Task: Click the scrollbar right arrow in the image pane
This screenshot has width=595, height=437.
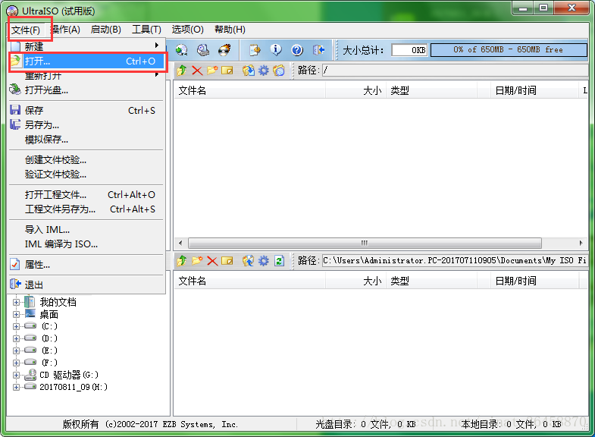Action: point(581,243)
